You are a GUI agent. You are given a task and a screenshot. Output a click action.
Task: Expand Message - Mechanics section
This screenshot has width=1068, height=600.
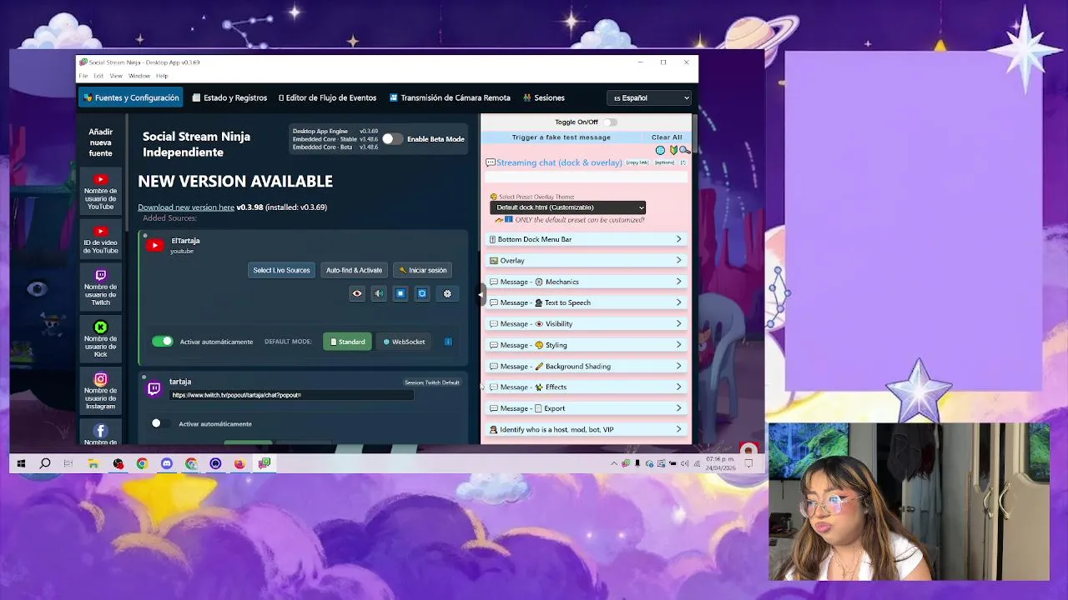tap(586, 282)
